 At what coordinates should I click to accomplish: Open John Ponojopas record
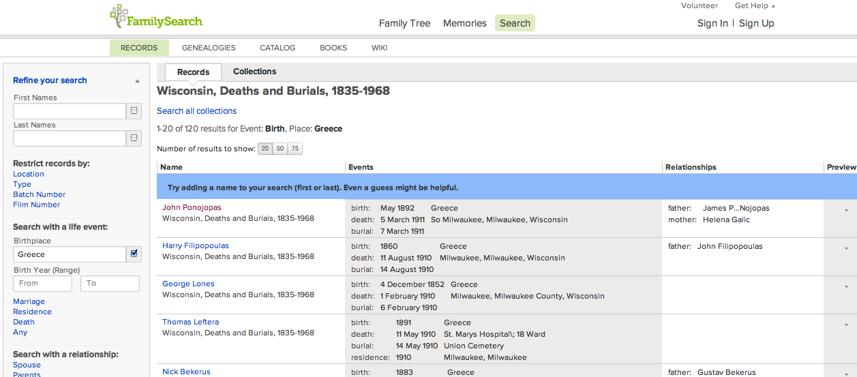192,207
